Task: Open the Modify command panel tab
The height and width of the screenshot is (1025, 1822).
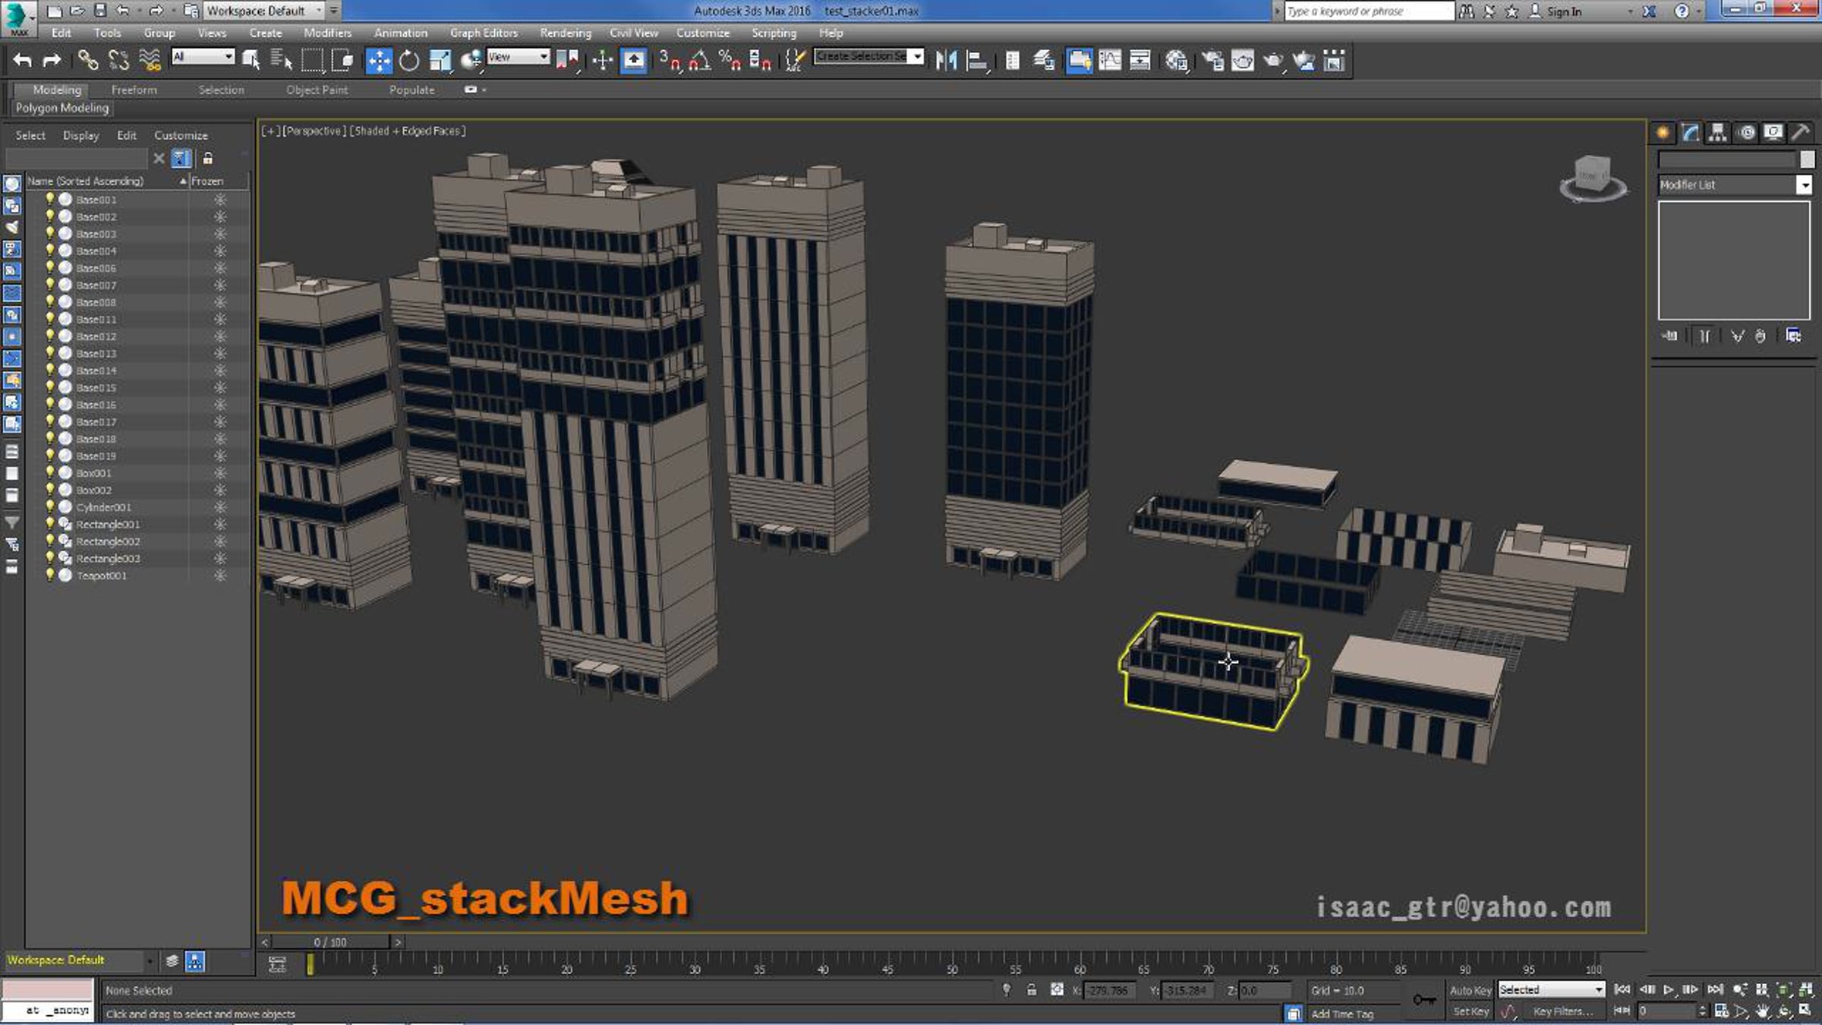Action: click(1690, 133)
